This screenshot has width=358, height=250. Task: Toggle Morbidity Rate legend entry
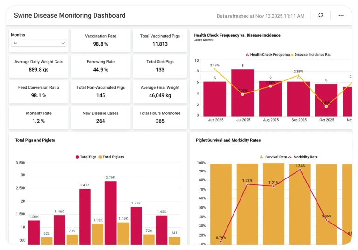pos(303,157)
